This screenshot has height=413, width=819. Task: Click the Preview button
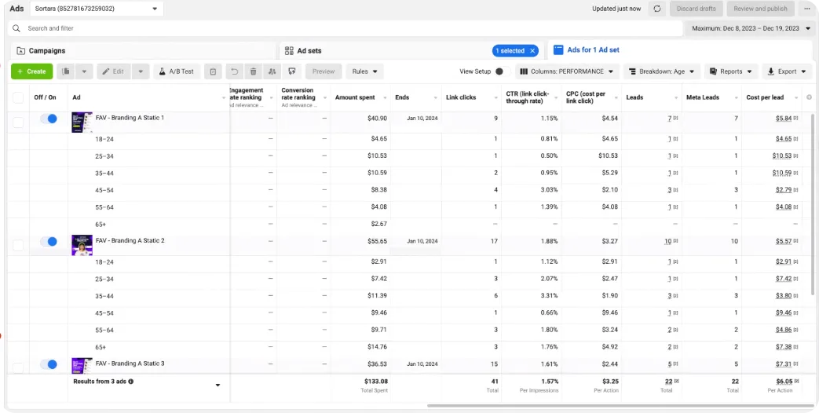(x=324, y=71)
